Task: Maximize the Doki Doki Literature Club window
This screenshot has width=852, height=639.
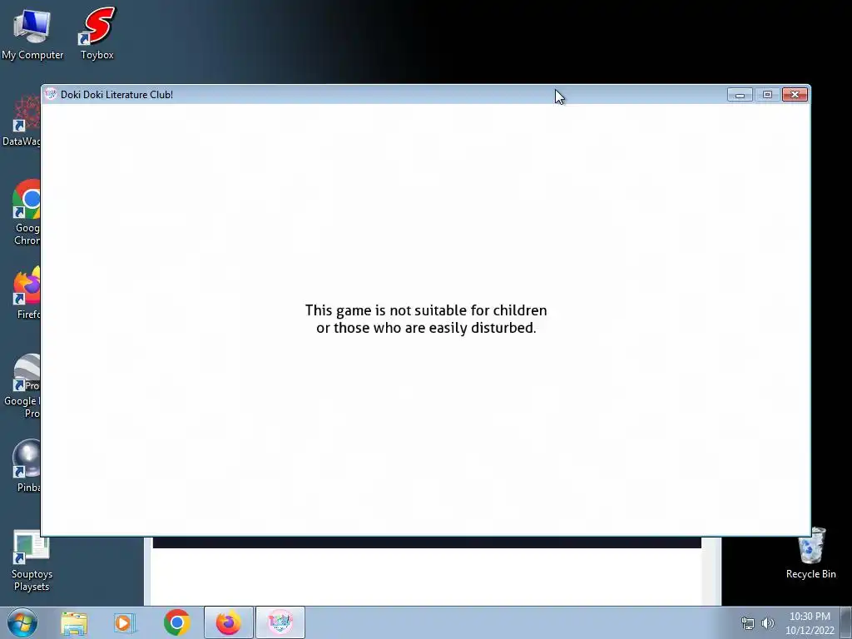Action: pyautogui.click(x=767, y=95)
